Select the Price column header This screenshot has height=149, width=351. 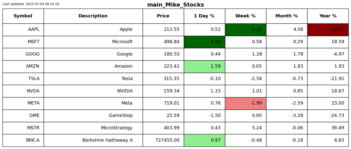tap(163, 16)
